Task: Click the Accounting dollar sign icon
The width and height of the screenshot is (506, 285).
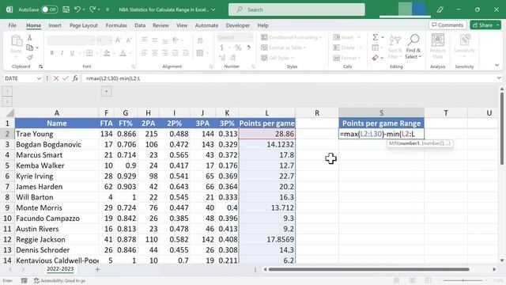Action: [x=222, y=47]
